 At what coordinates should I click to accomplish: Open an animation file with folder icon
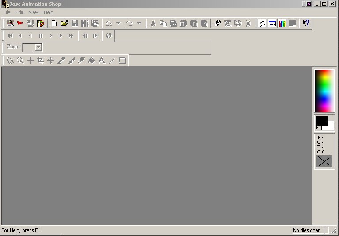[x=64, y=23]
